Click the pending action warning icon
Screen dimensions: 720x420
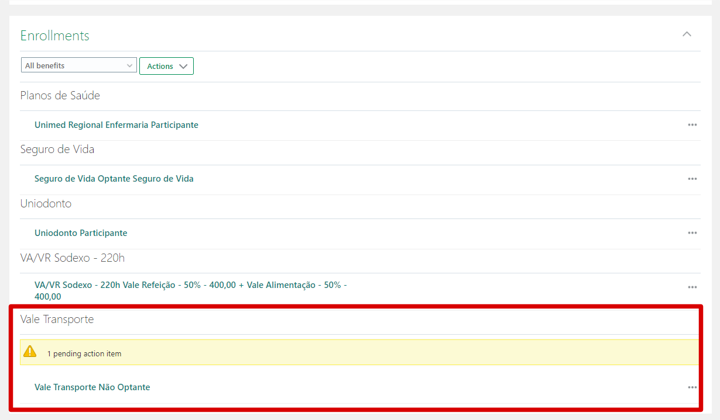(30, 352)
